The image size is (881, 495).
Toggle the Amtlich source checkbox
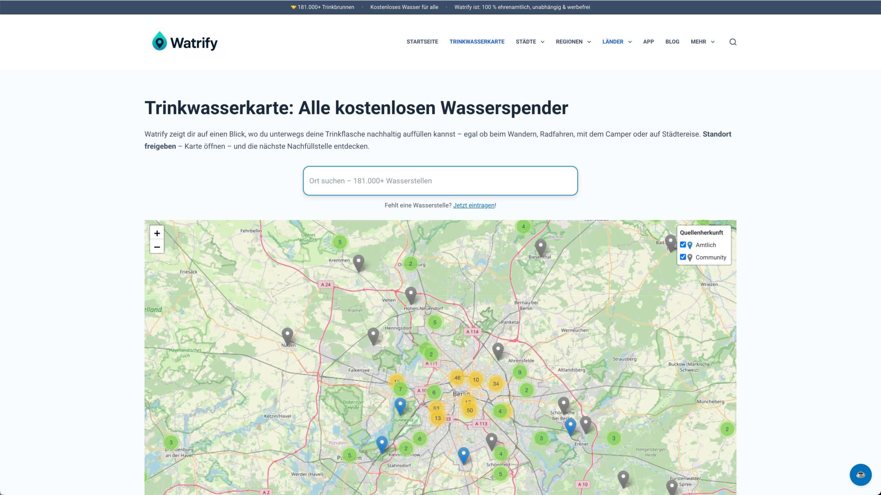coord(683,245)
